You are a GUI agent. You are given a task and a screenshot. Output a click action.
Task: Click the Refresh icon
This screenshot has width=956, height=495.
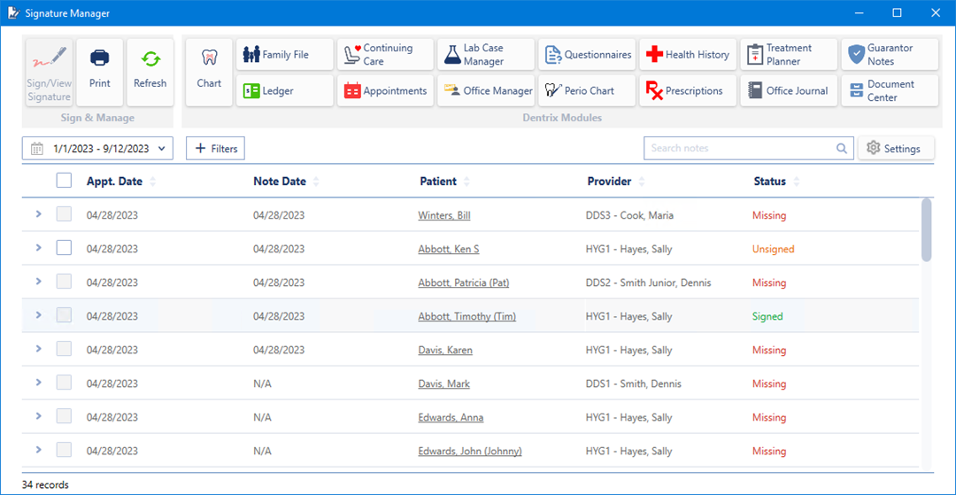(150, 58)
